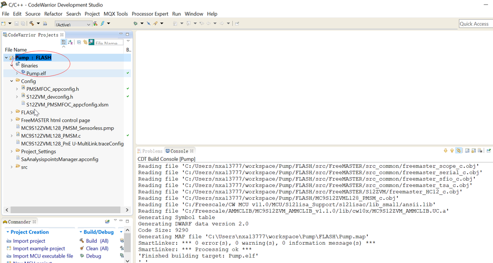Toggle hierarchical tree view in Projects toolbar
Viewport: 493px width, 263px height.
(x=64, y=42)
